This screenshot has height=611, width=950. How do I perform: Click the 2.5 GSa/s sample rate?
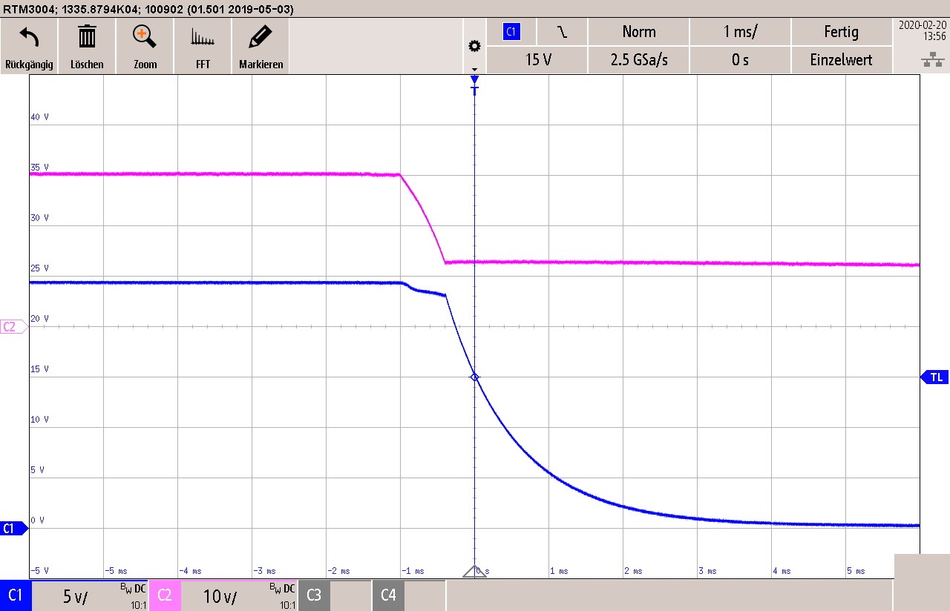point(639,60)
